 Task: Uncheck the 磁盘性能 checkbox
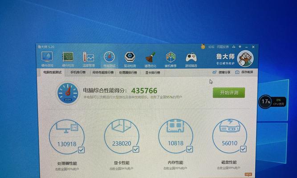(x=244, y=149)
